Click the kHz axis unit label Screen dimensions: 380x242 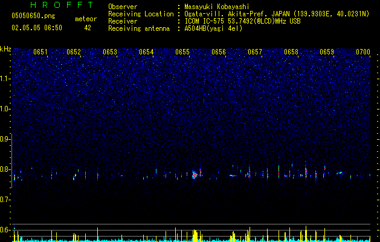5,49
